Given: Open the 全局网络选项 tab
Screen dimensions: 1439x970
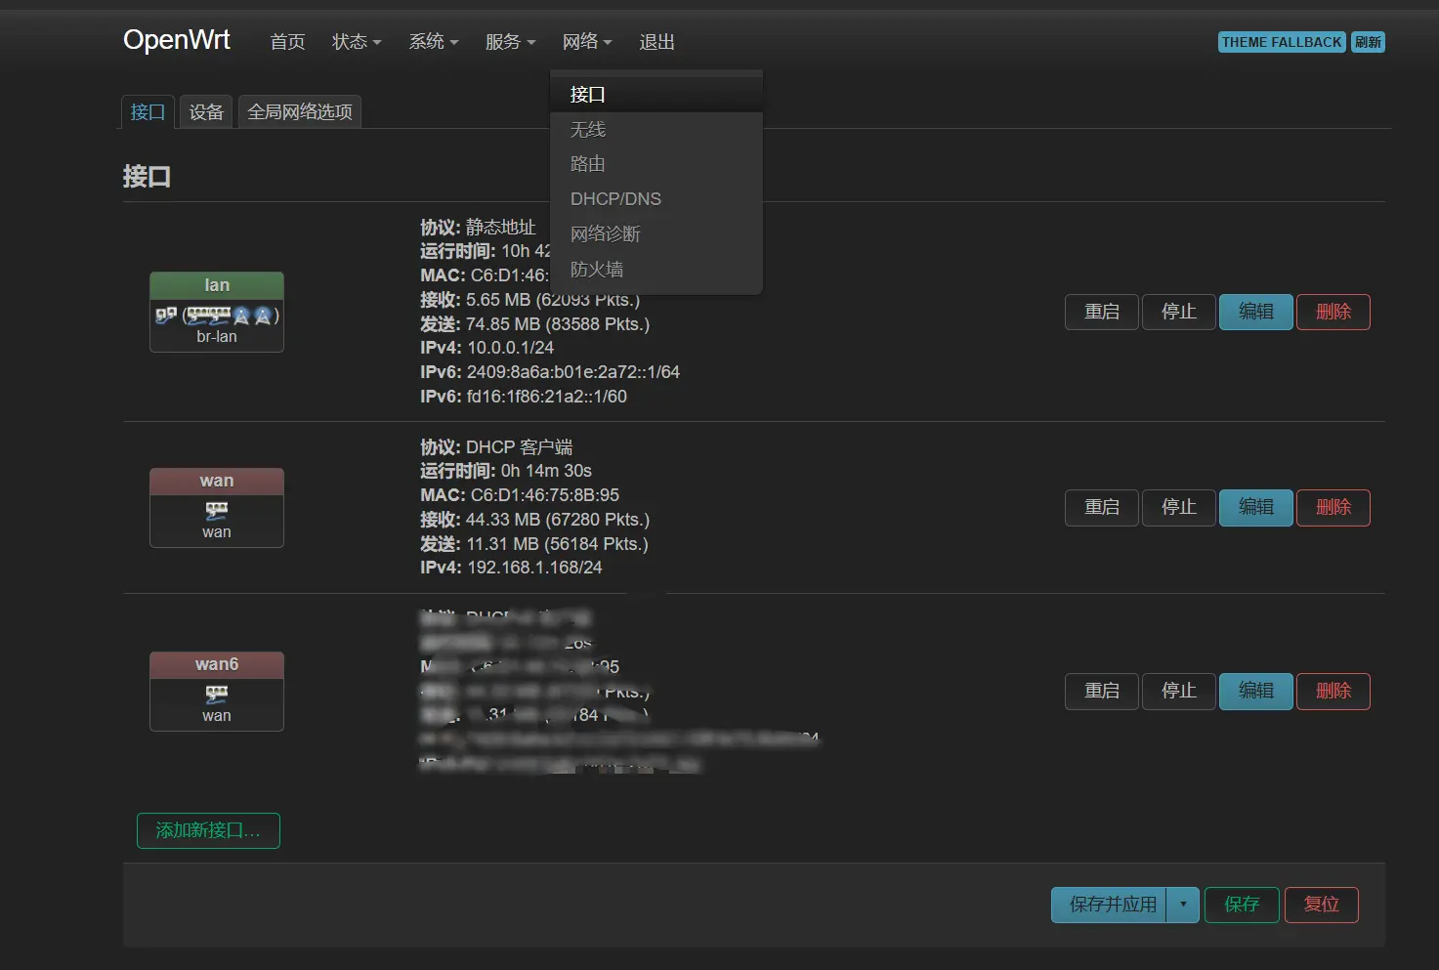Looking at the screenshot, I should [300, 112].
